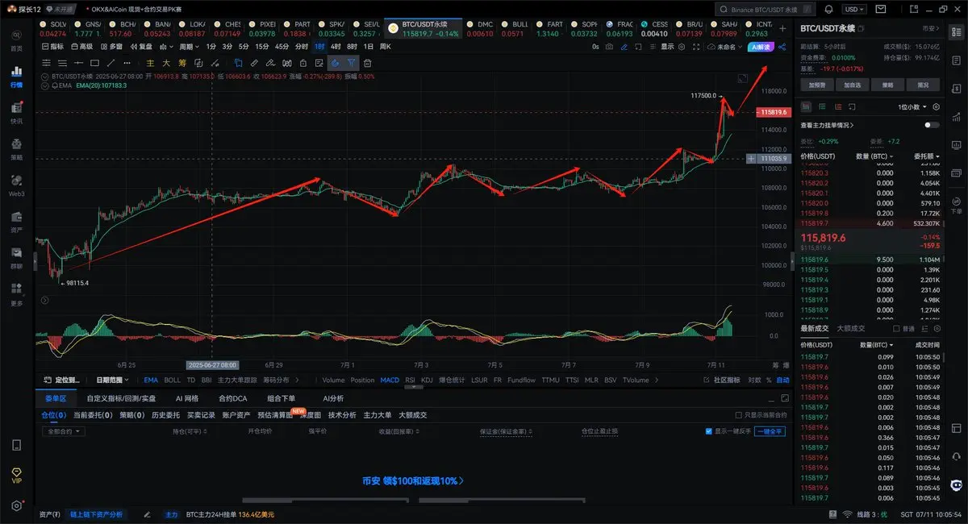Check the 只显示当前合约 checkbox
Screen dimensions: 968x524
[738, 415]
